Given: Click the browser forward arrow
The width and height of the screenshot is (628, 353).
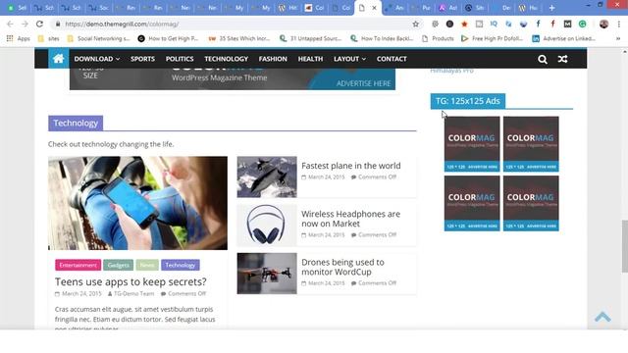Looking at the screenshot, I should point(25,24).
